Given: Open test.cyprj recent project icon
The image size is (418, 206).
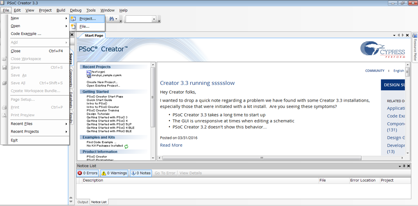Looking at the screenshot, I should 89,72.
